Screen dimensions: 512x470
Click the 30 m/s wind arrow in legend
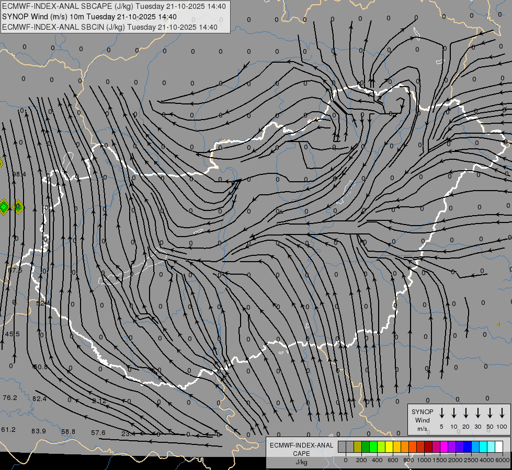pyautogui.click(x=477, y=413)
